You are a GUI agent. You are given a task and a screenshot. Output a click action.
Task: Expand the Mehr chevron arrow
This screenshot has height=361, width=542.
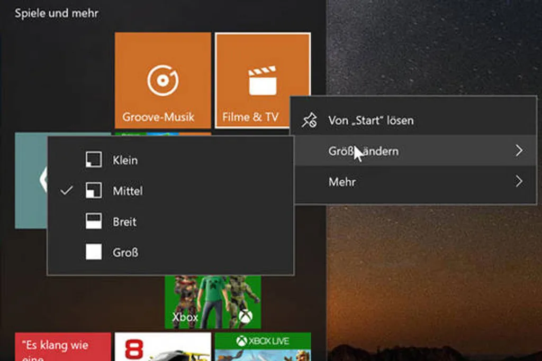click(x=519, y=181)
